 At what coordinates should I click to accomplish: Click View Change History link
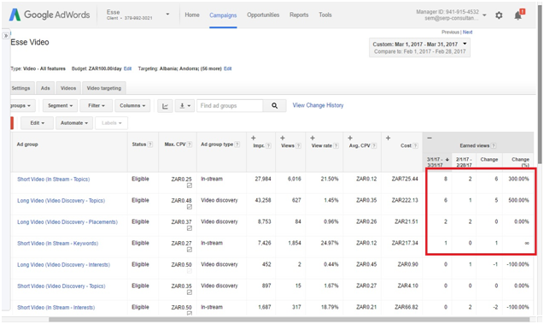[x=318, y=105]
